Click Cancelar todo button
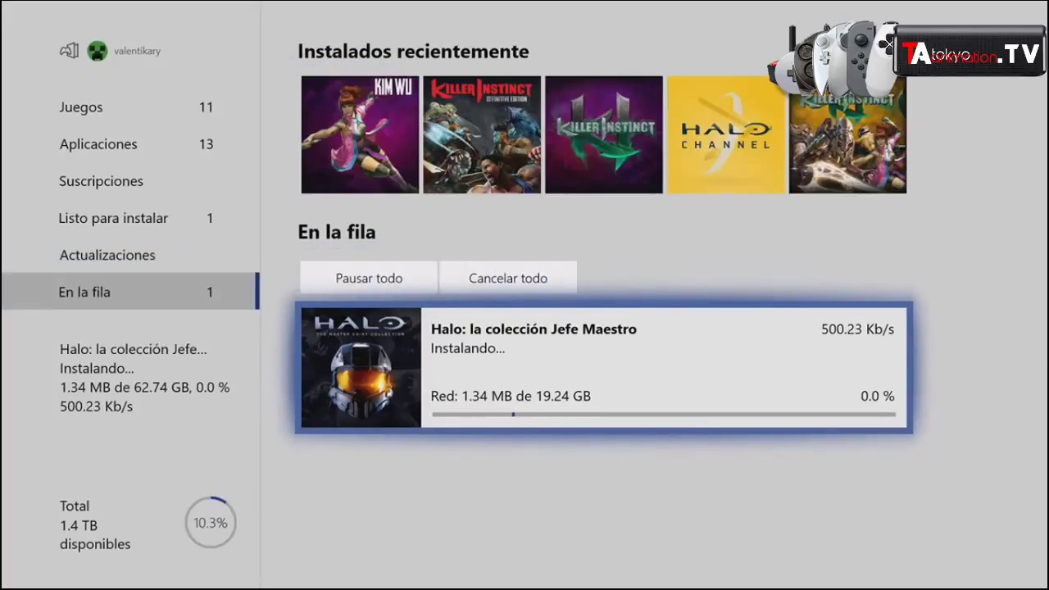Viewport: 1049px width, 590px height. (x=508, y=278)
